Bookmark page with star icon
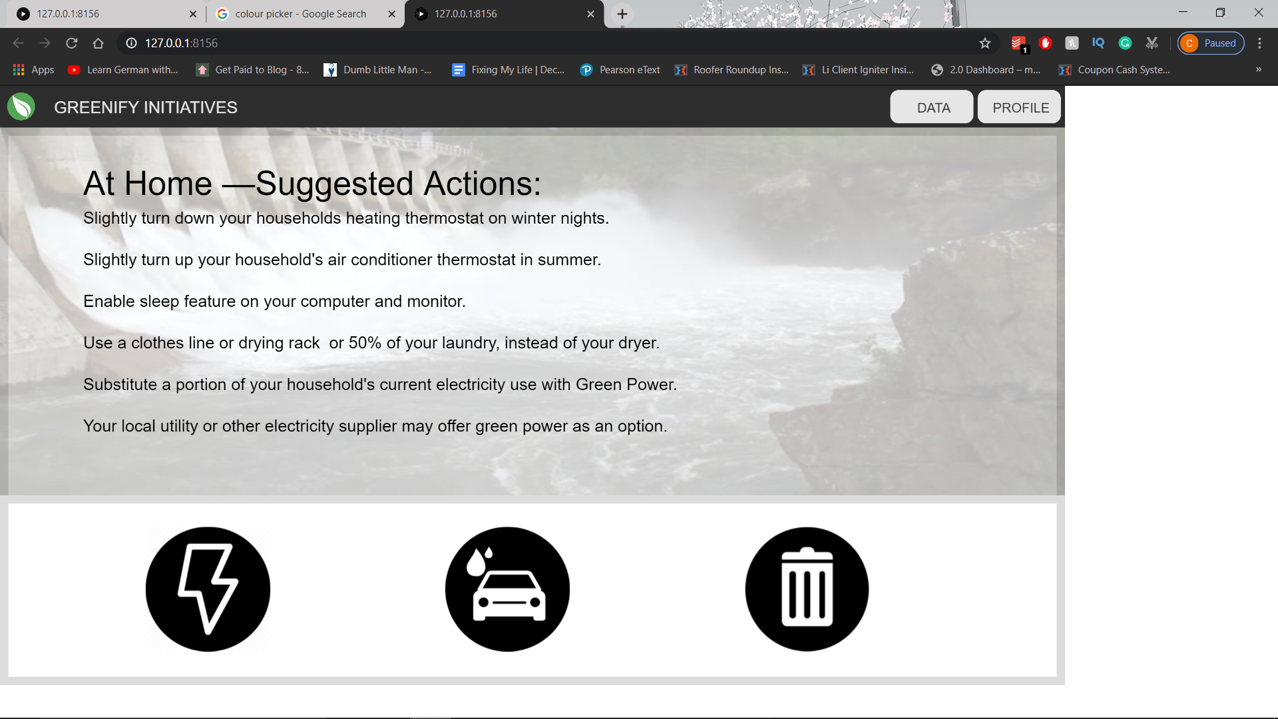Screen dimensions: 1278x719 (x=985, y=43)
